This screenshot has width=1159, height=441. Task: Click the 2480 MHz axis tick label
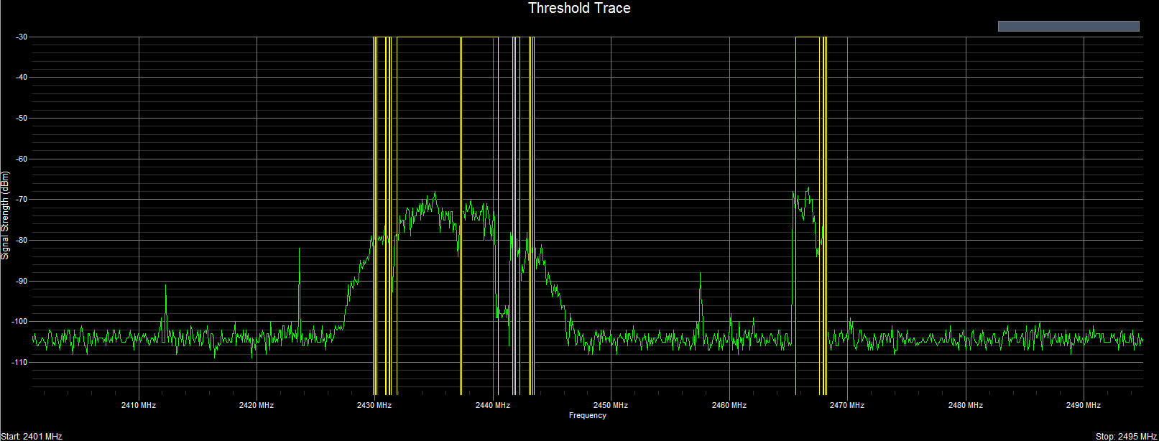click(x=966, y=405)
